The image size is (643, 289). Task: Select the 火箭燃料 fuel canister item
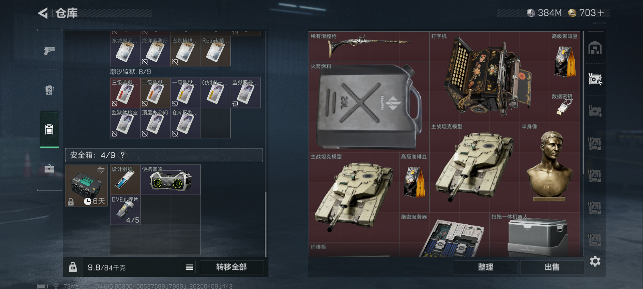369,107
